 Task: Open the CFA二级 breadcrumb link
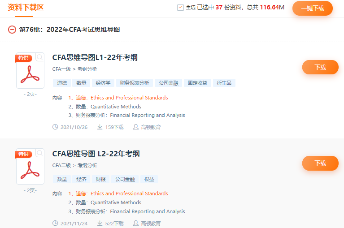click(61, 165)
